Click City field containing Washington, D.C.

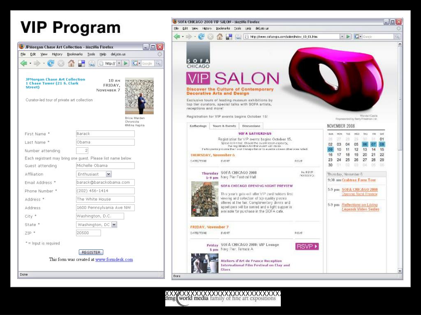click(x=100, y=216)
